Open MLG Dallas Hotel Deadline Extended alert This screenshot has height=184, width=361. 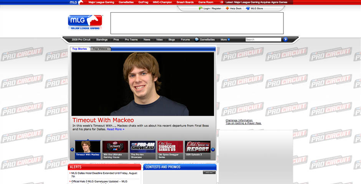tap(104, 175)
